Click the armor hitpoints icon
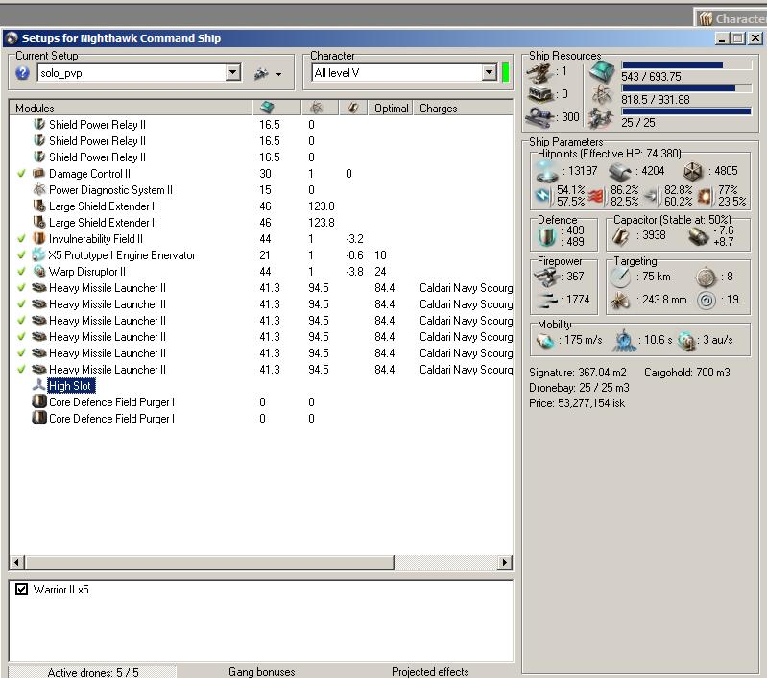The image size is (767, 678). (620, 172)
